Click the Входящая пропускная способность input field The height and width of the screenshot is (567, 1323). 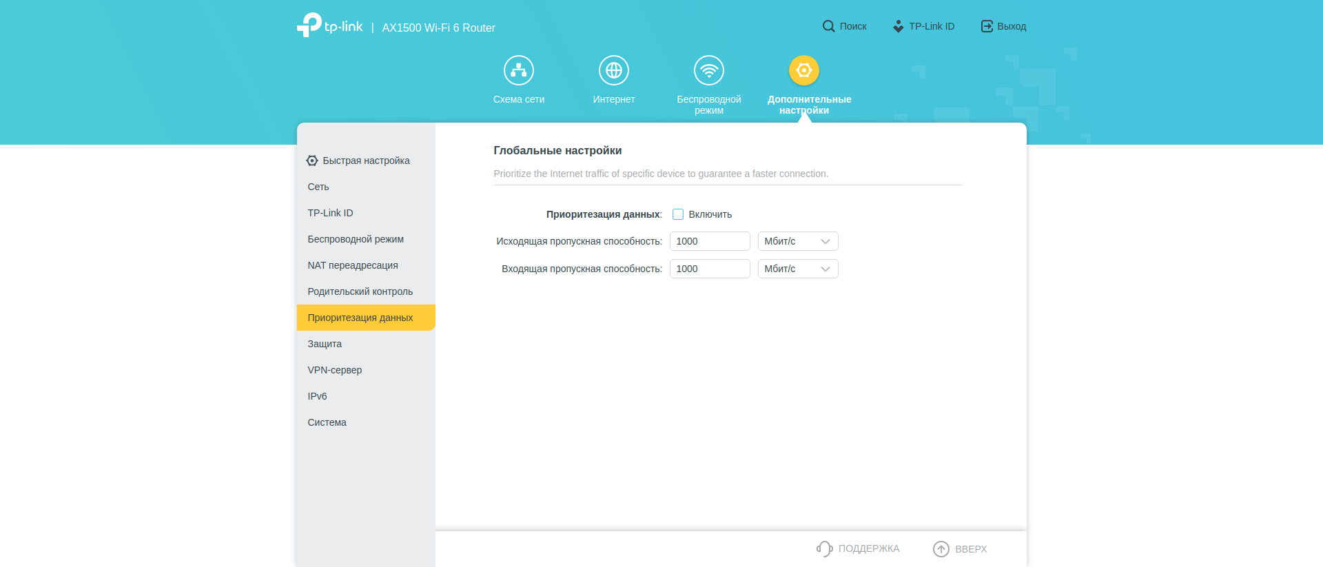click(x=709, y=269)
